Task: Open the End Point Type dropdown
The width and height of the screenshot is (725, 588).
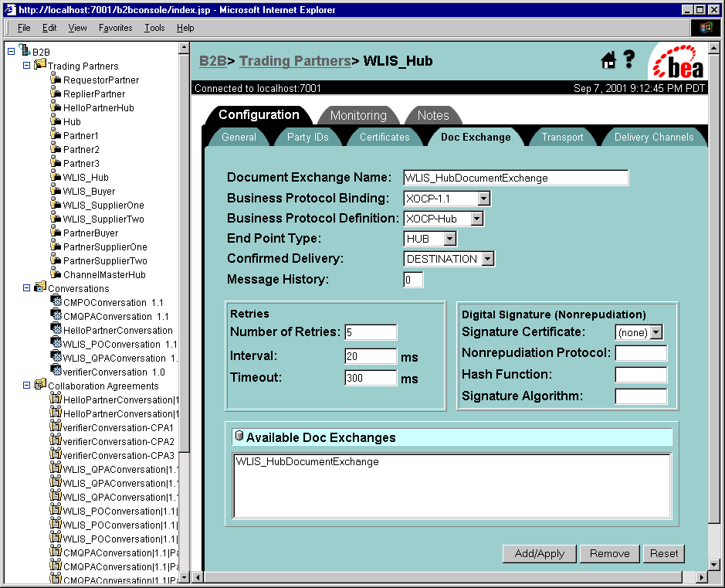Action: point(449,239)
